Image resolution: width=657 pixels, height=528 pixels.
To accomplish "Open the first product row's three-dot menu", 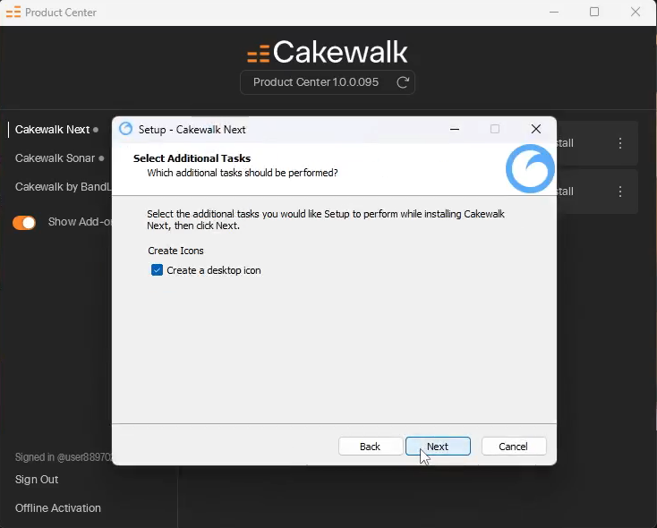I will [x=620, y=143].
